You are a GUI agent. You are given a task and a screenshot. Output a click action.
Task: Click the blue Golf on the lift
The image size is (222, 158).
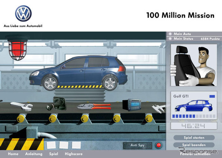pos(78,73)
